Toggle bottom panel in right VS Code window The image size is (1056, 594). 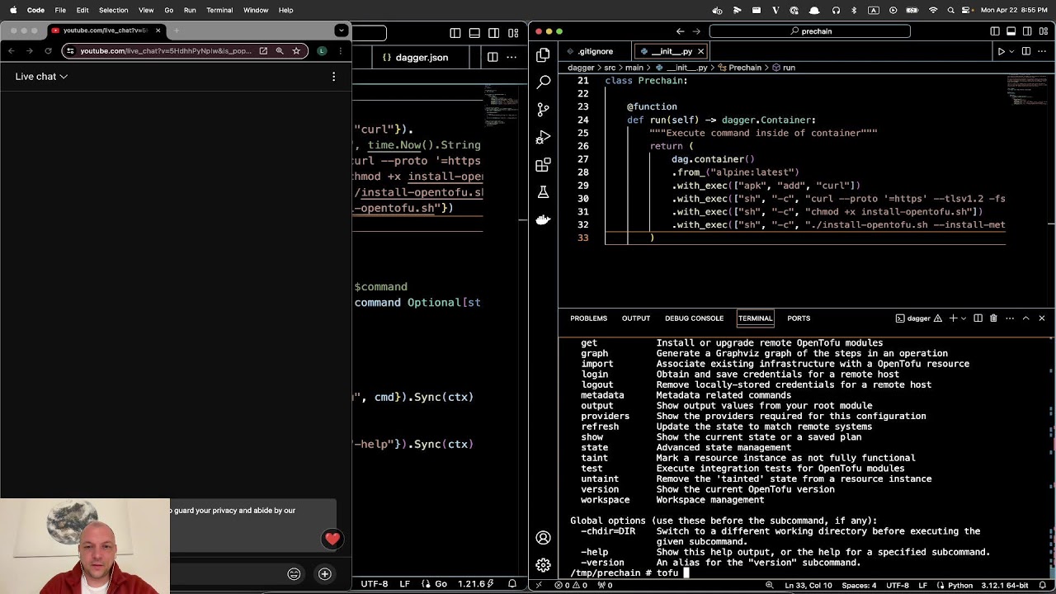1011,31
